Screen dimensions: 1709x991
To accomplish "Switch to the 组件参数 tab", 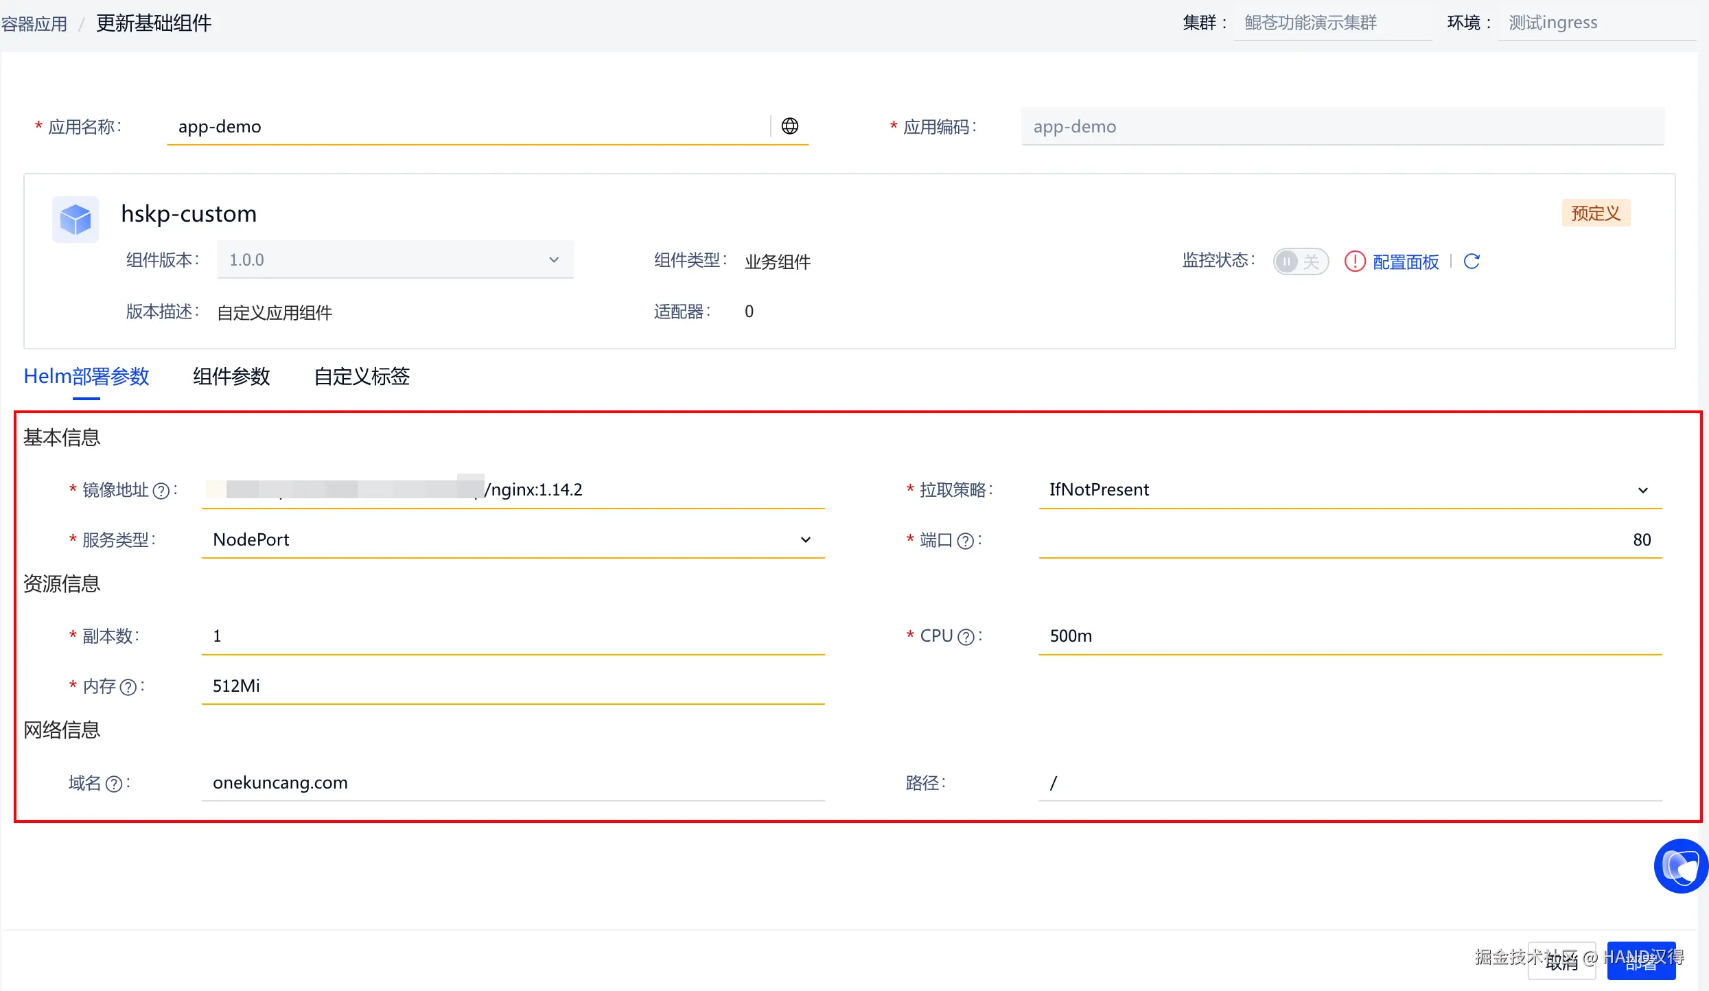I will (x=231, y=377).
